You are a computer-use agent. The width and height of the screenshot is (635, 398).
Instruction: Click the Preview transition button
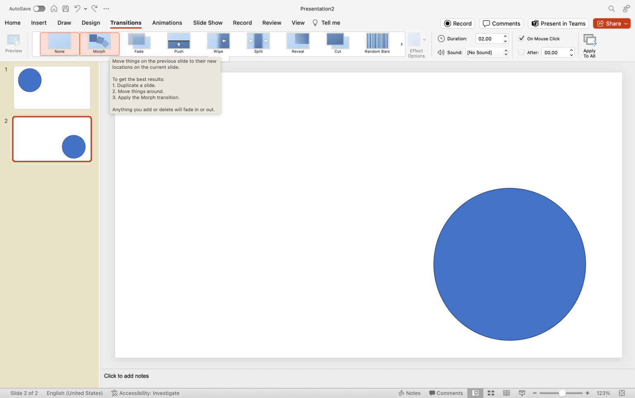point(14,43)
